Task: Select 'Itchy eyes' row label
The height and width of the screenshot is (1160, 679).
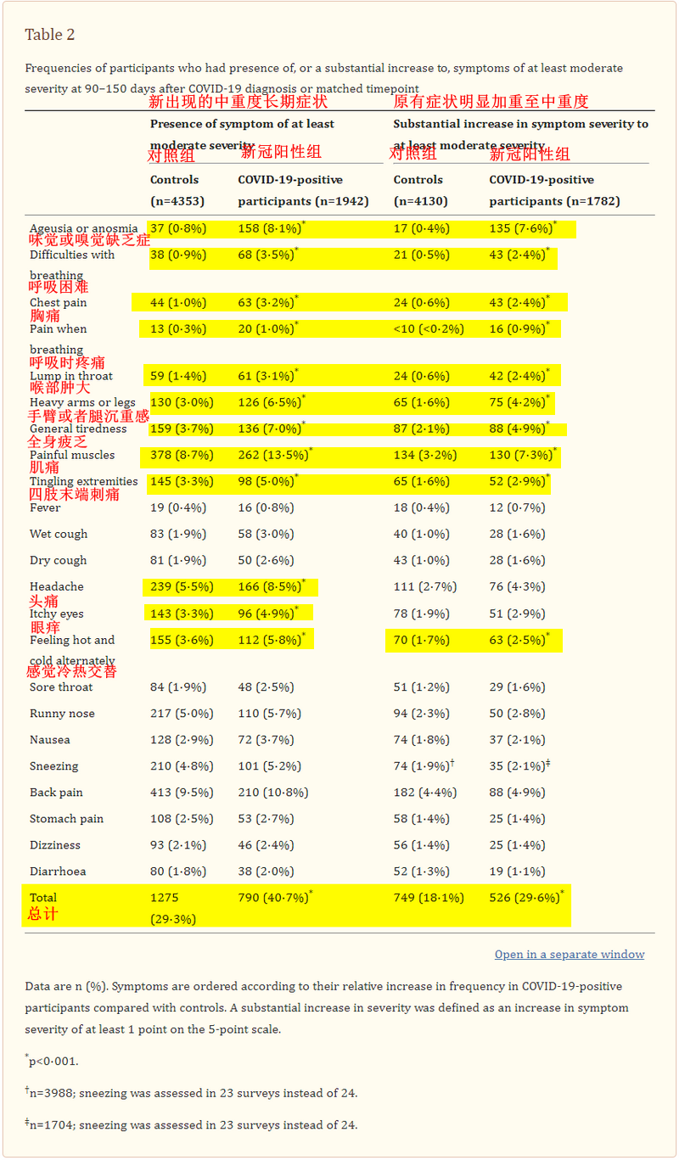Action: (56, 614)
